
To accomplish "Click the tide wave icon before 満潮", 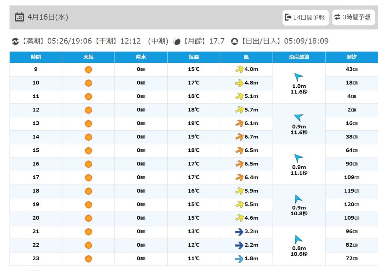I will pyautogui.click(x=16, y=41).
